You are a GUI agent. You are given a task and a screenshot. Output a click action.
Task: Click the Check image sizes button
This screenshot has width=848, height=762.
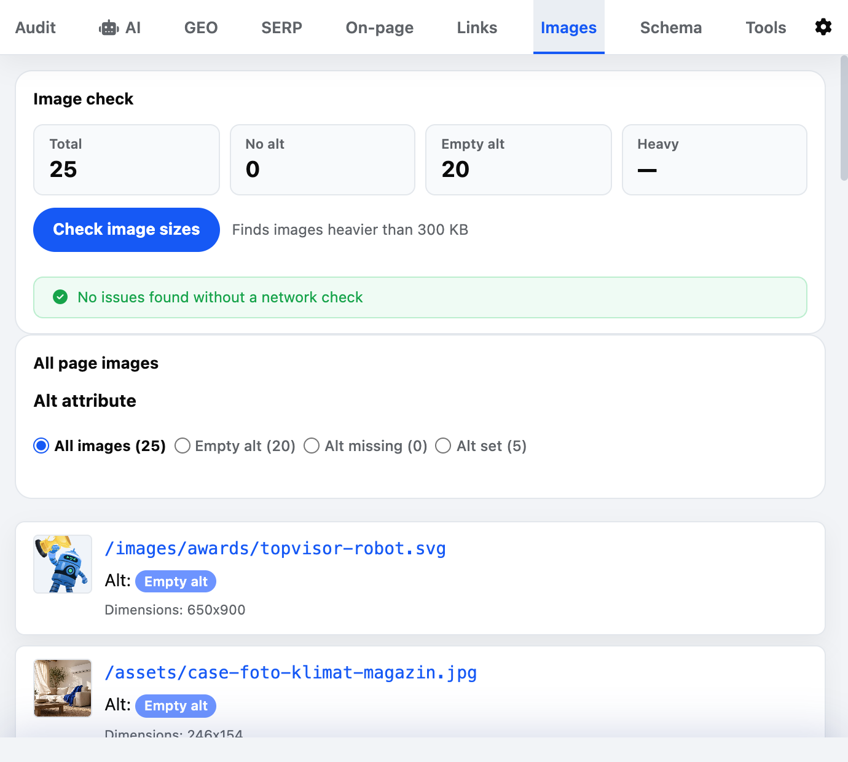pos(127,230)
